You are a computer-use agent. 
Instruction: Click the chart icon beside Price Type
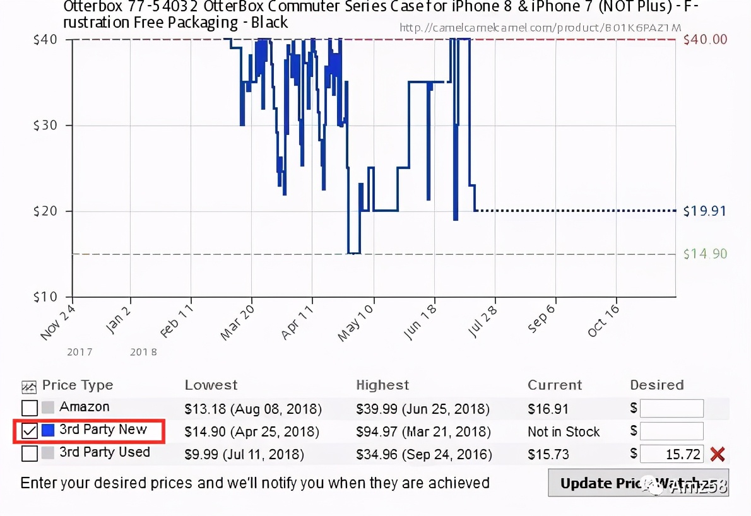29,386
